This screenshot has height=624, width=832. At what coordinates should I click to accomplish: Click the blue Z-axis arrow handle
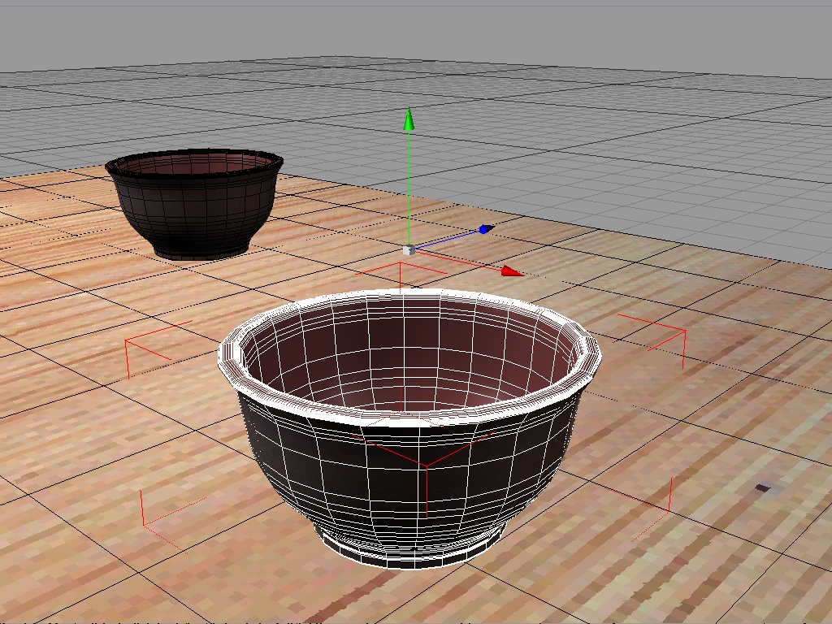[486, 229]
